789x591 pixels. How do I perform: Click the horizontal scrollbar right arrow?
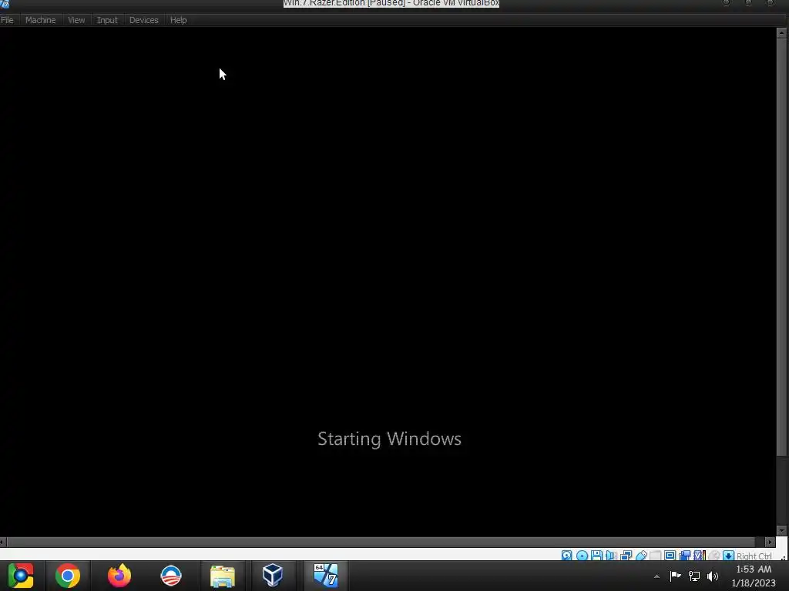pos(770,542)
